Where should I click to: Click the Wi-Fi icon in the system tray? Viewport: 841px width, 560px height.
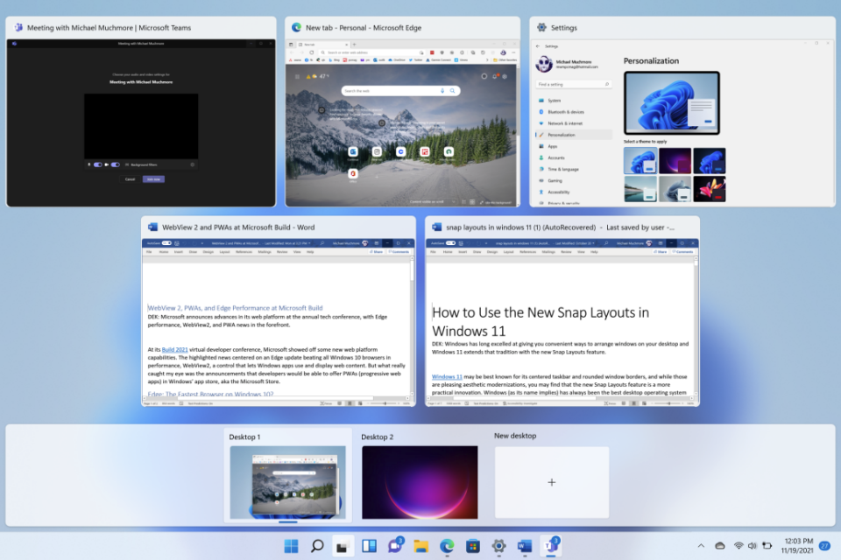pyautogui.click(x=739, y=546)
